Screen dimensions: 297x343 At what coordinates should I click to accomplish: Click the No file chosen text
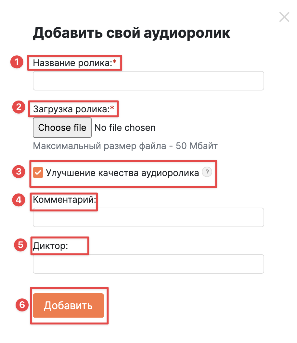125,128
